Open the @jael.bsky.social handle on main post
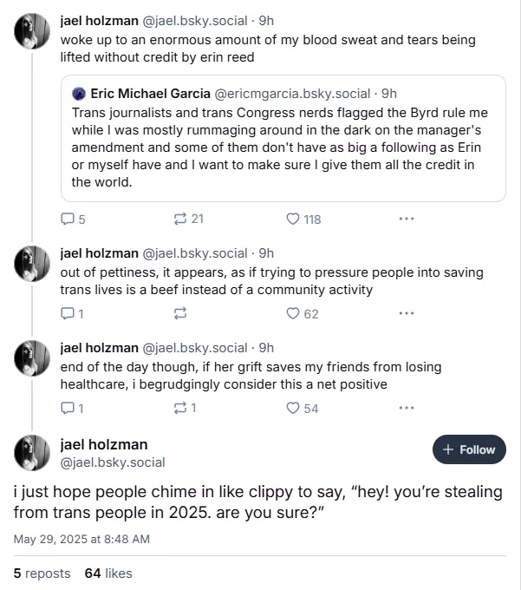The height and width of the screenshot is (590, 521). click(x=113, y=462)
